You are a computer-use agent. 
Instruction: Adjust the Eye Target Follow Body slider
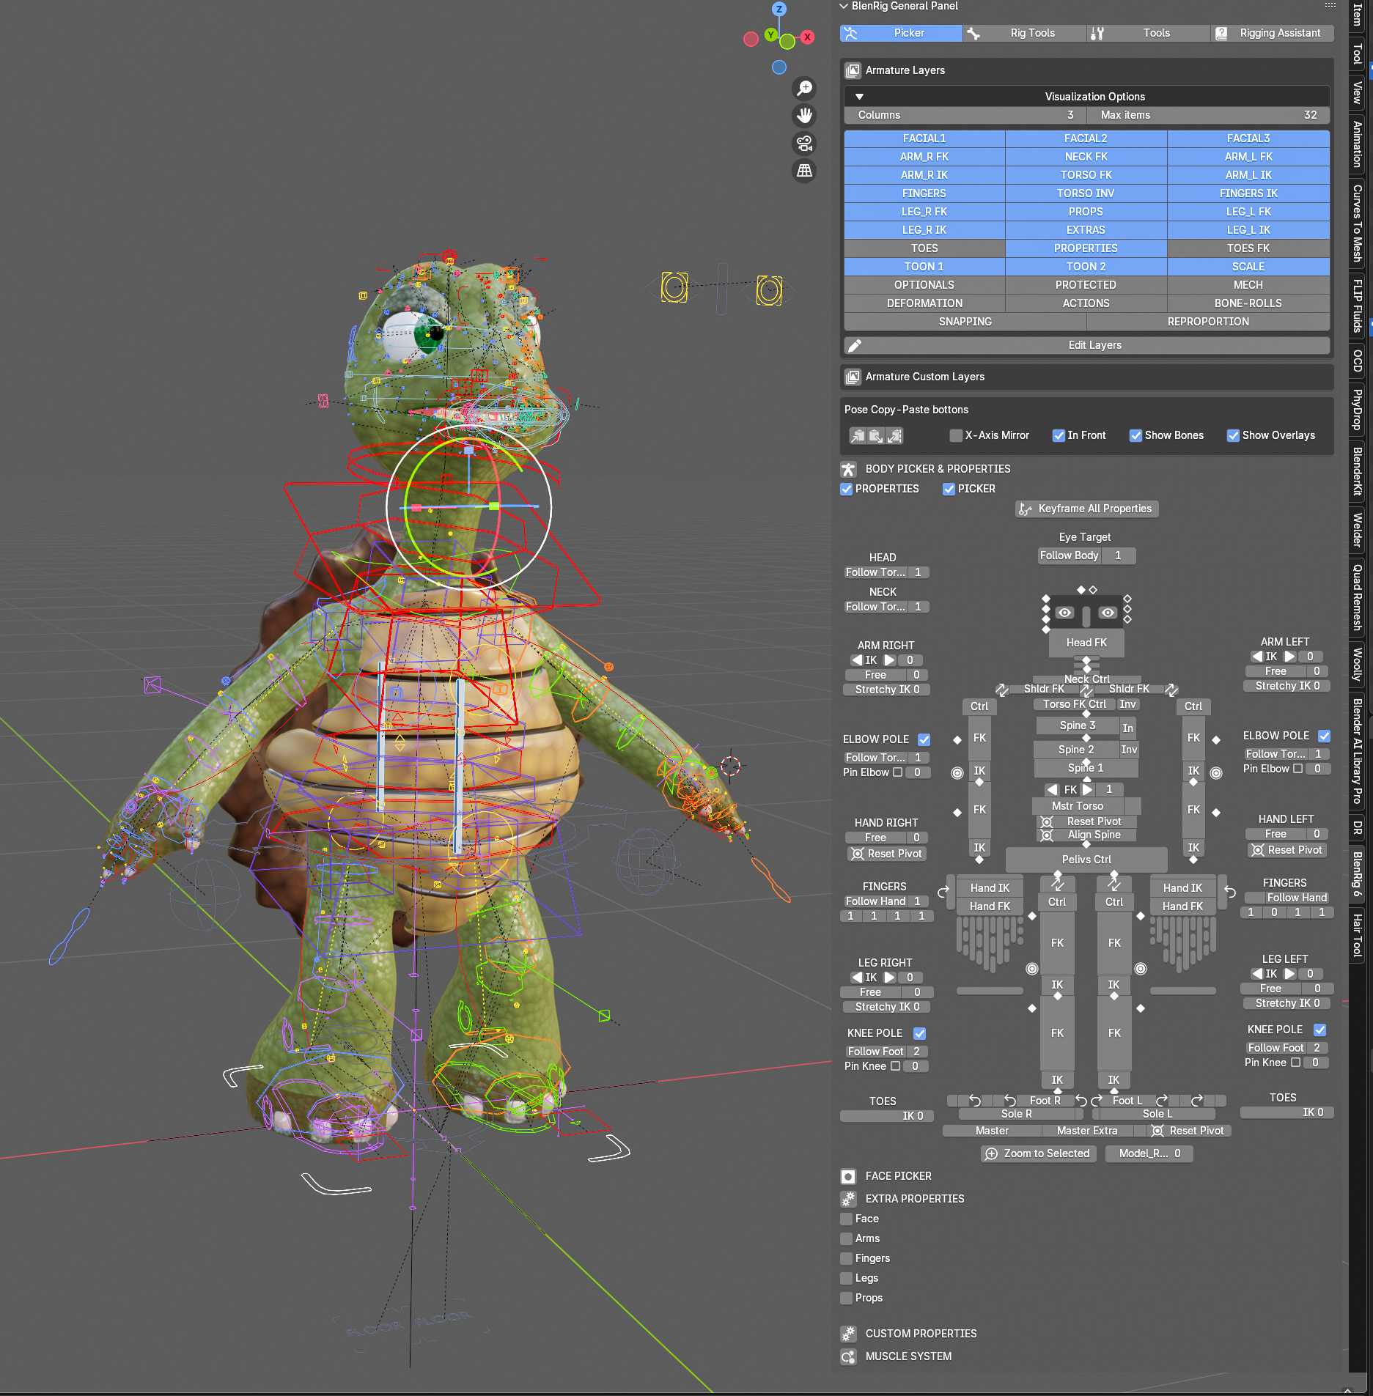pos(1087,555)
